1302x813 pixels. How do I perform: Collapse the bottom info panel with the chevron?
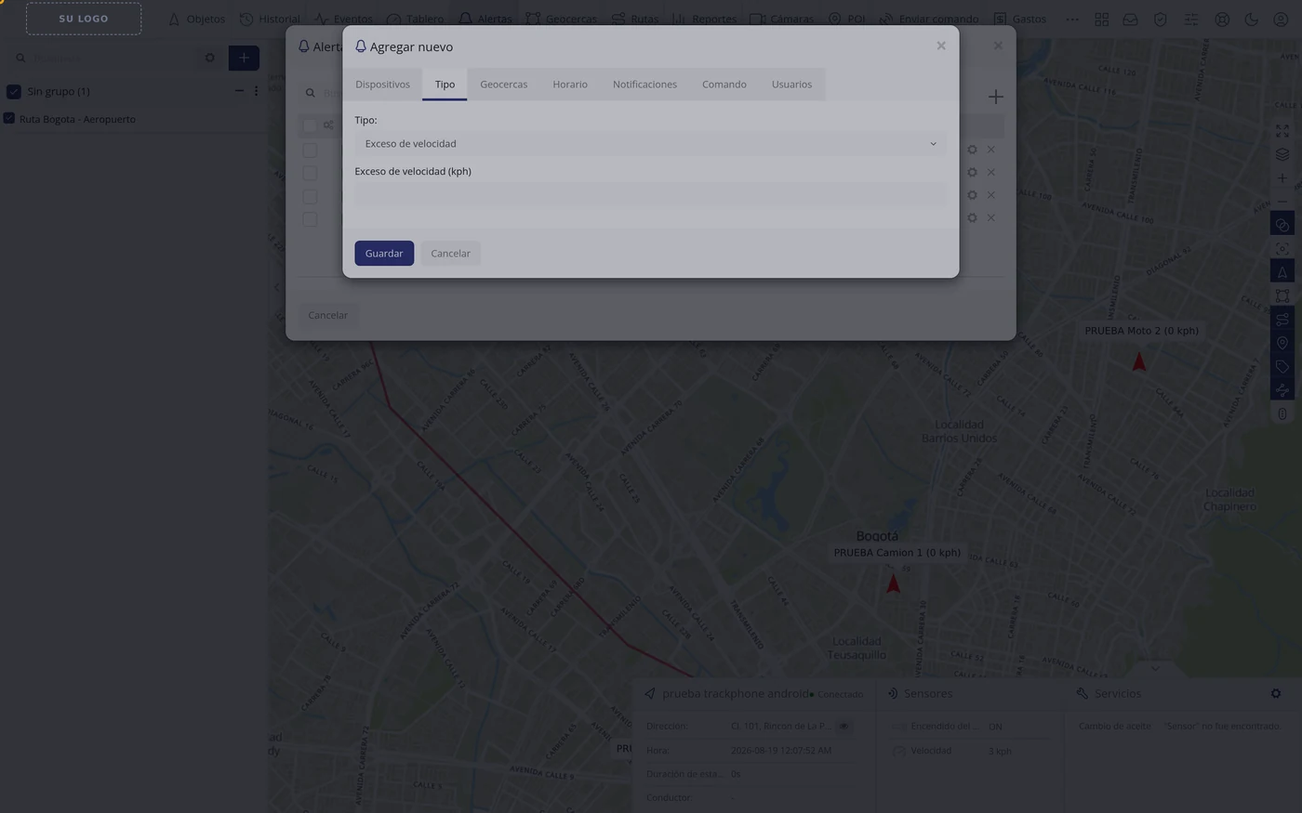1155,668
